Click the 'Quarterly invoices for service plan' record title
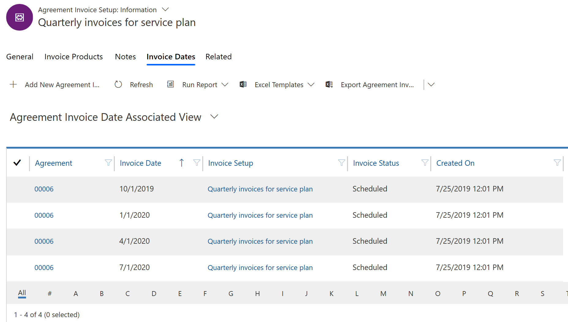 click(x=117, y=22)
